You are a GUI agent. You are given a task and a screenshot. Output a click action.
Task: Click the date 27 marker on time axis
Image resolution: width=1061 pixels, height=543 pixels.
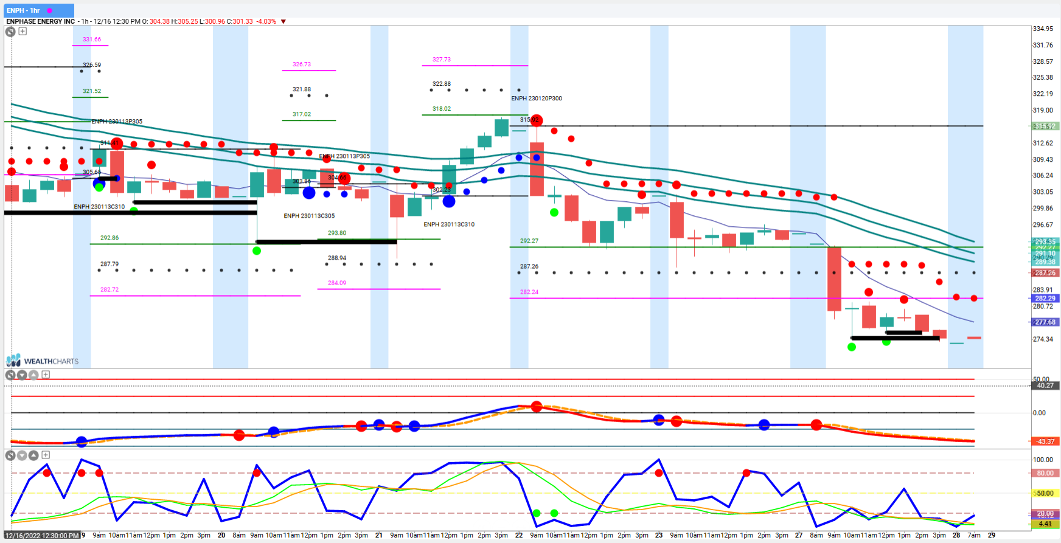(799, 535)
